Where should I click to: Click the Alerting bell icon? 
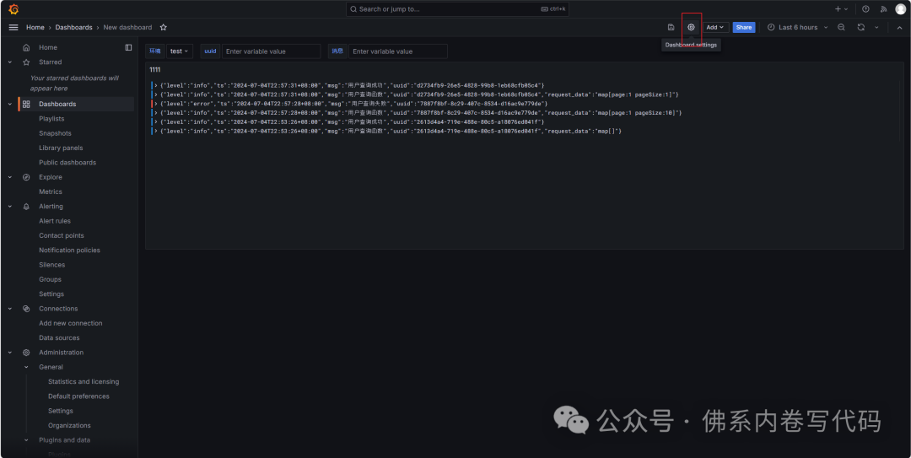(x=26, y=207)
